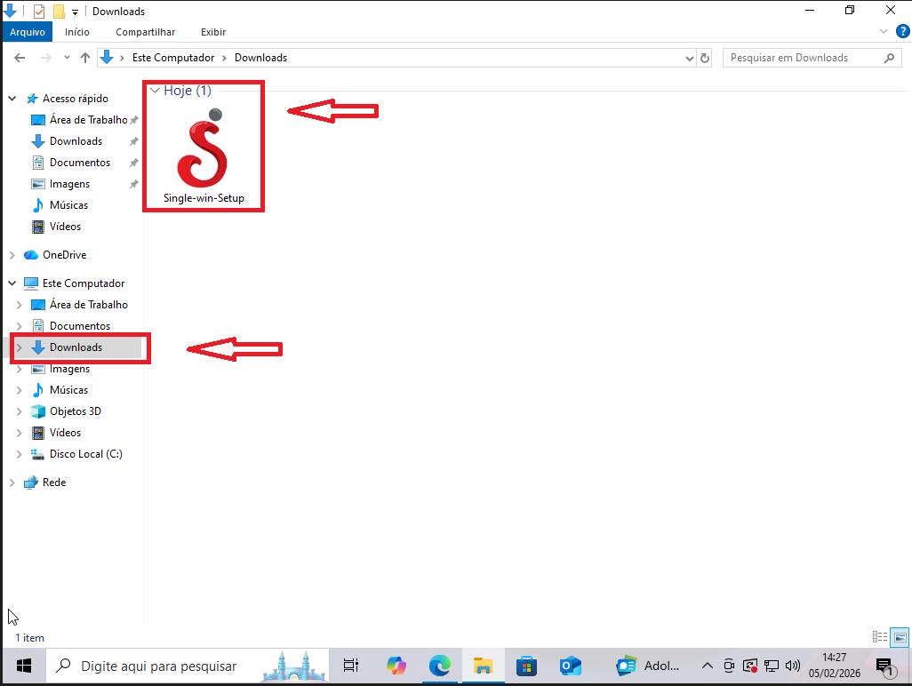This screenshot has width=912, height=686.
Task: Expand Objetos 3D in the sidebar
Action: (18, 411)
